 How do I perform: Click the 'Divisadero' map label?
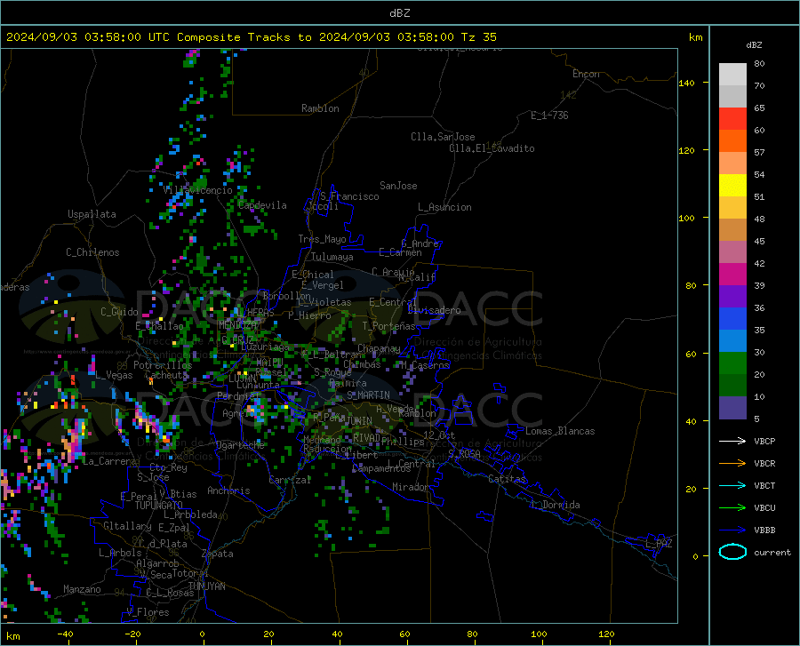tap(434, 310)
